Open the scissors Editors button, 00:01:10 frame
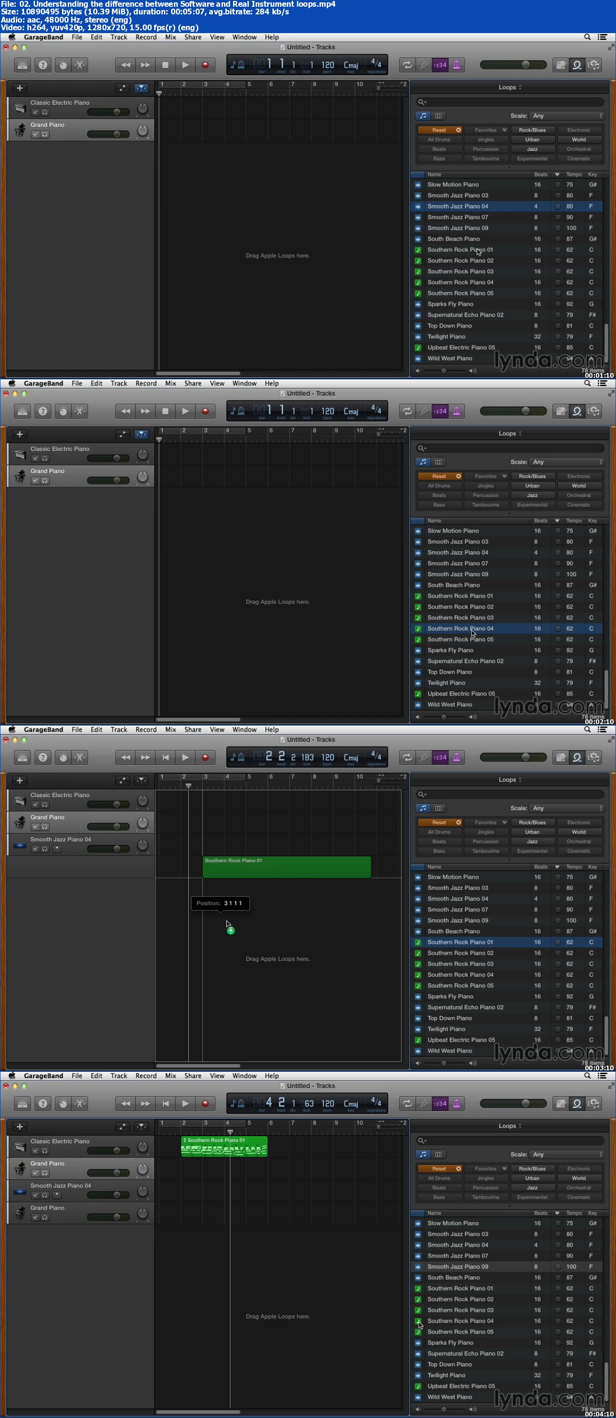 (79, 65)
